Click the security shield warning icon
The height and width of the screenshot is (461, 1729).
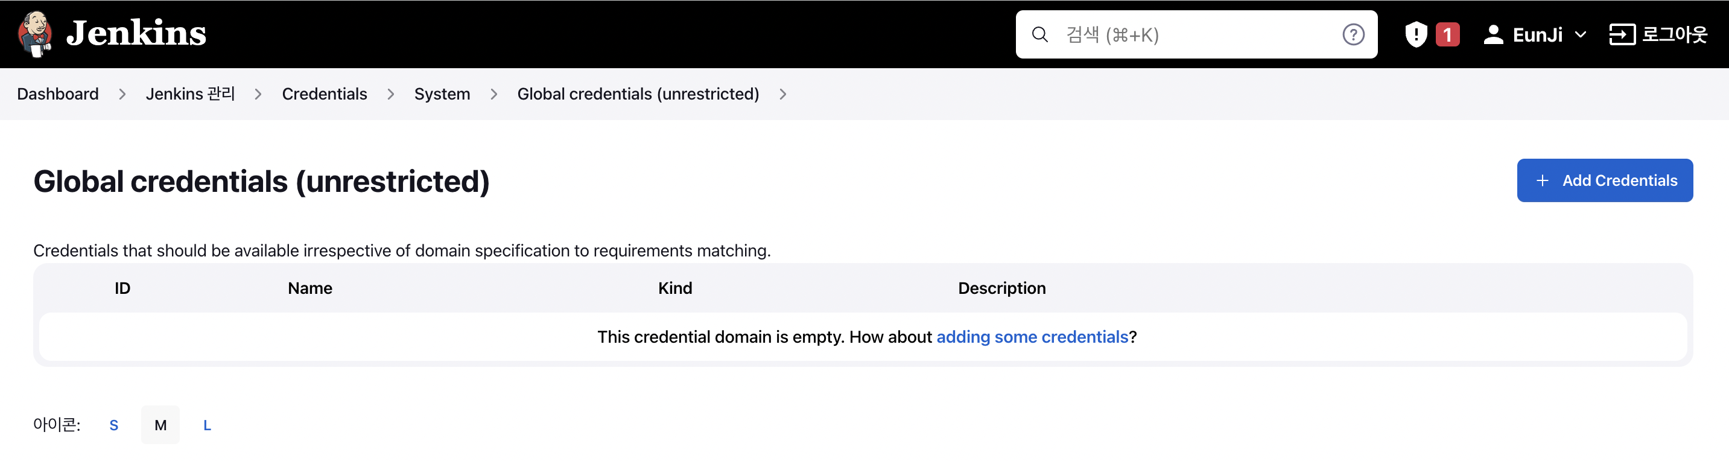(x=1415, y=34)
